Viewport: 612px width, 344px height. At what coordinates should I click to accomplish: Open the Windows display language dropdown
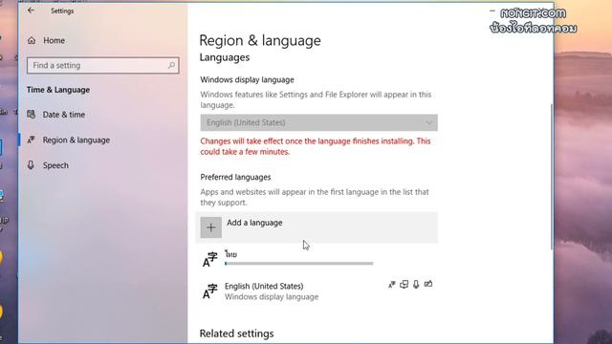318,122
